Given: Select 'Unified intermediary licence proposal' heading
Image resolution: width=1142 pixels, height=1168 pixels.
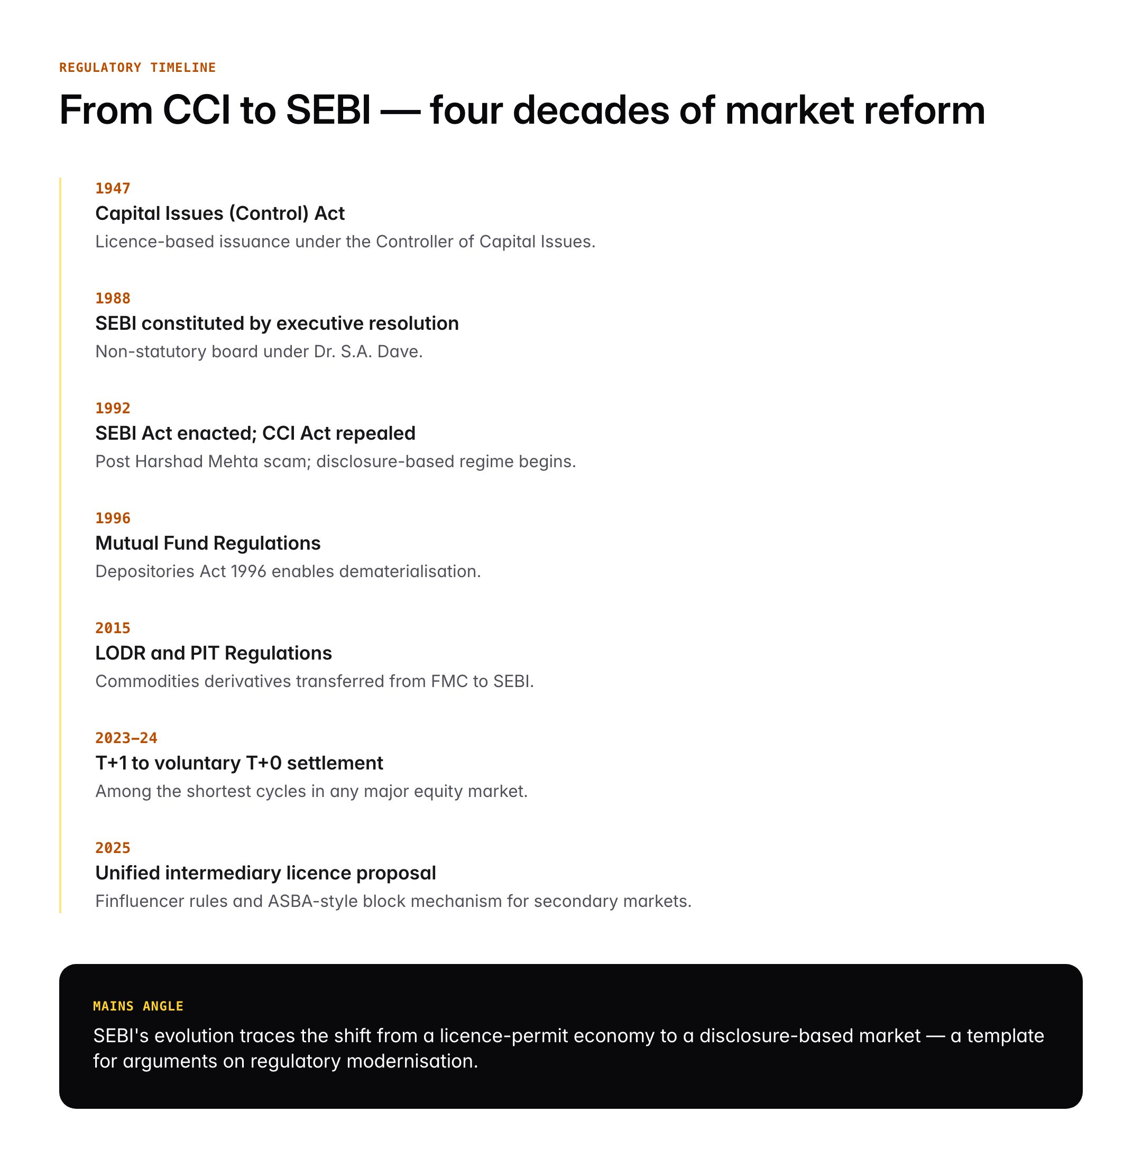Looking at the screenshot, I should point(265,873).
